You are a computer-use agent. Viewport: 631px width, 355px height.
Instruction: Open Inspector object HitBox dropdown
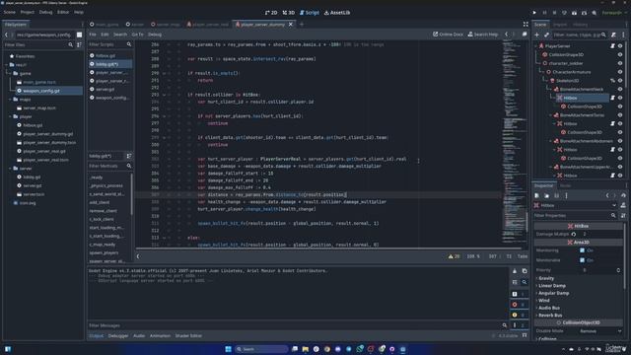(576, 206)
